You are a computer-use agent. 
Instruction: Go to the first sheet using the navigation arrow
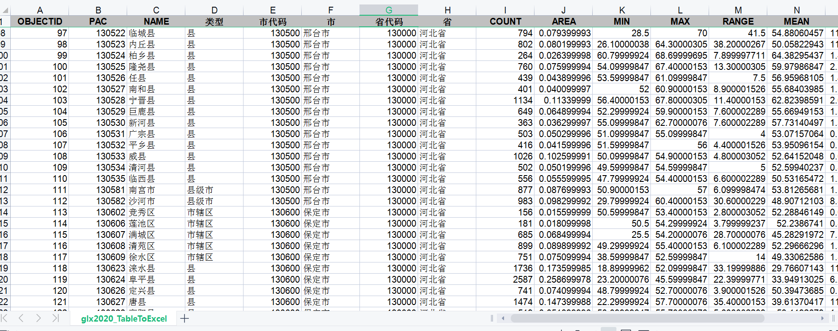point(4,318)
